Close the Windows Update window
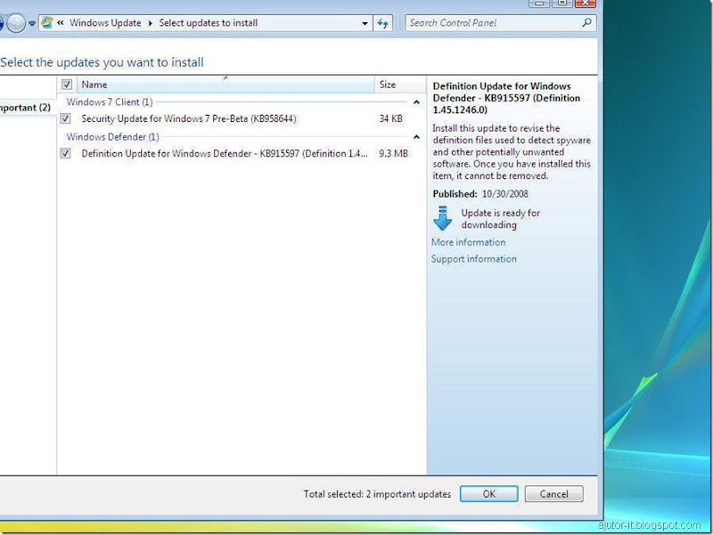Image resolution: width=713 pixels, height=535 pixels. point(586,4)
